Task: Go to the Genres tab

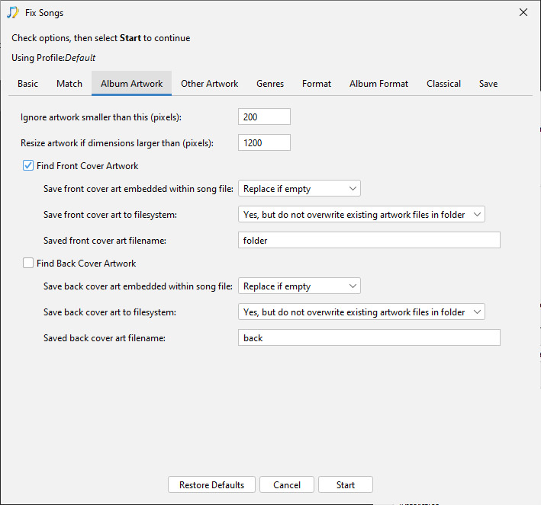Action: 270,84
